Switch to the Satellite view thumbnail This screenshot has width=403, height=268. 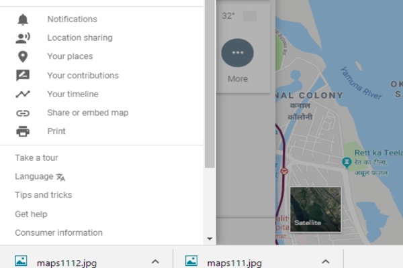[316, 209]
